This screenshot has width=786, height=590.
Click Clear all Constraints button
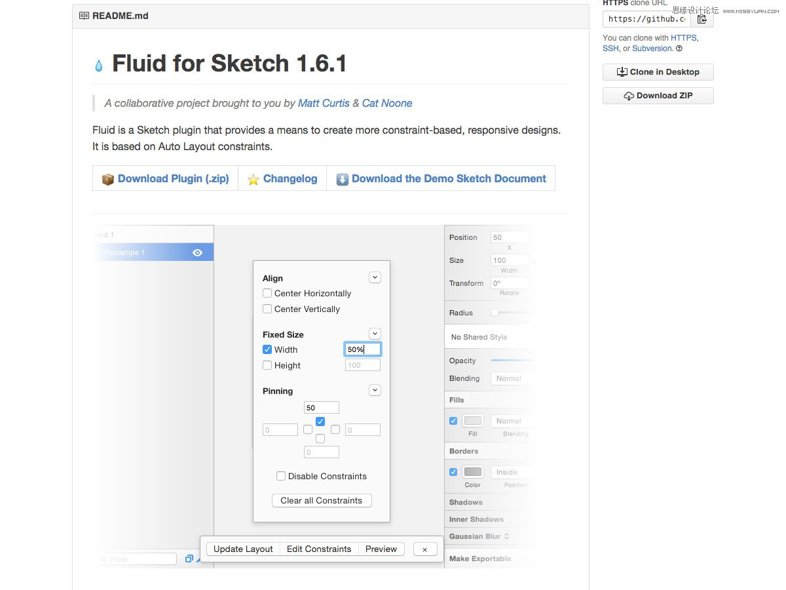pyautogui.click(x=322, y=500)
